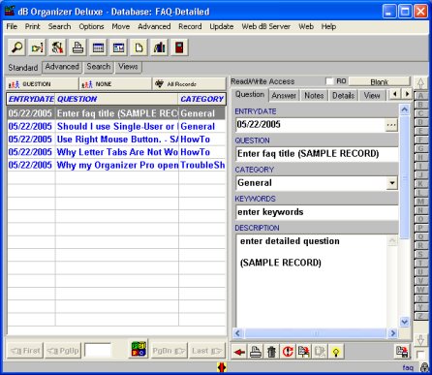The height and width of the screenshot is (375, 432).
Task: Click the Last navigation button
Action: pos(206,351)
